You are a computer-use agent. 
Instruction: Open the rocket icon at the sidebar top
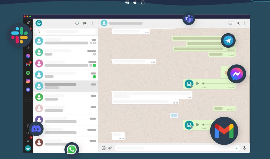click(x=28, y=23)
